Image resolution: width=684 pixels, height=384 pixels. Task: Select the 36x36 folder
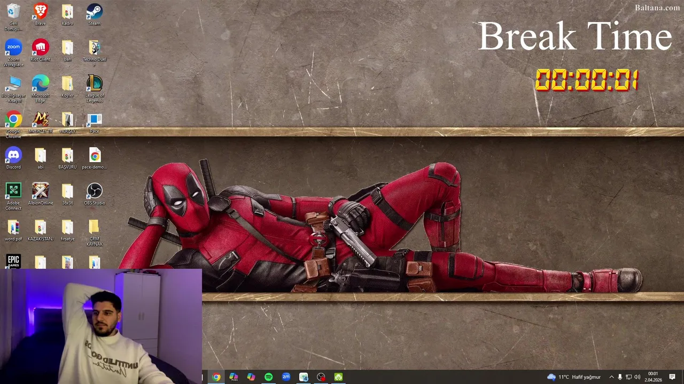(x=67, y=194)
